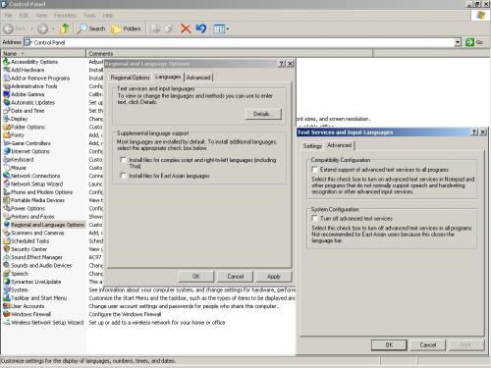The image size is (491, 368).
Task: Click help button in Text Services title bar
Action: pyautogui.click(x=474, y=132)
